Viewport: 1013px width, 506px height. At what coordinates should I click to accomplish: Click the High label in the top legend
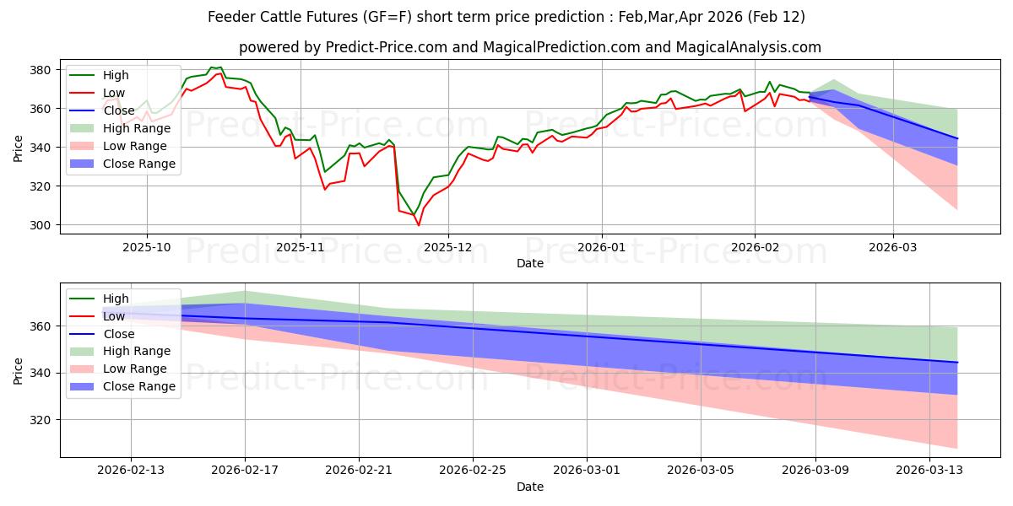116,75
